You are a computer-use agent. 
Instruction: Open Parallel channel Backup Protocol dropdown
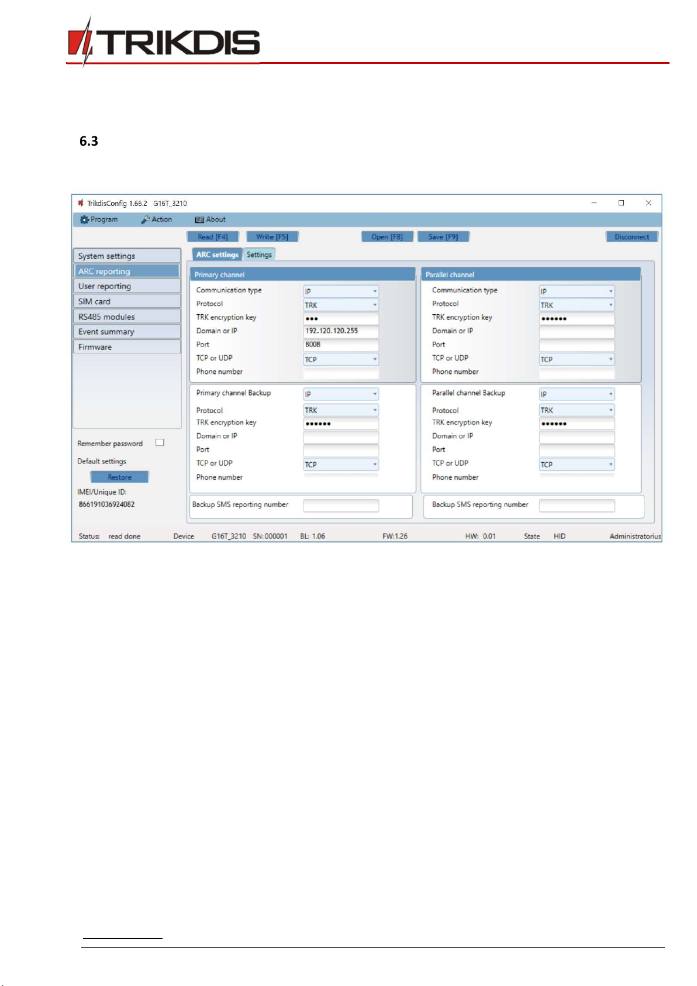pyautogui.click(x=577, y=410)
